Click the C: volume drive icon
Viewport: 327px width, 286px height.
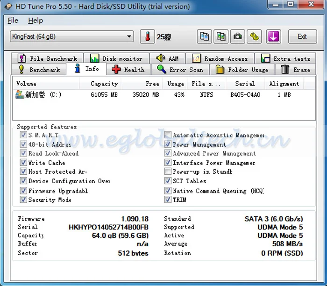pos(20,95)
